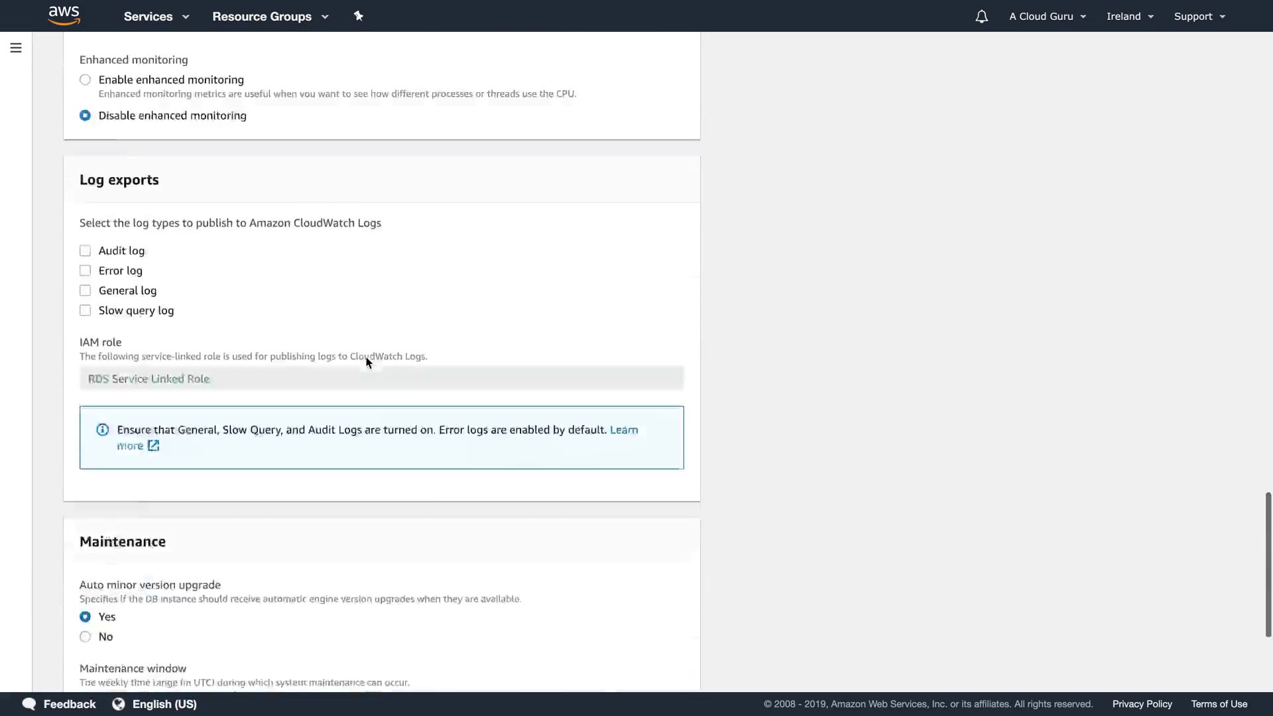
Task: Click the info icon in the alert box
Action: (103, 430)
